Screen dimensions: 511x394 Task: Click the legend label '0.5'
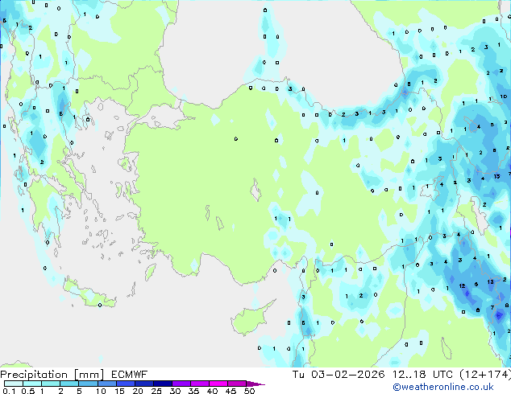[27, 391]
